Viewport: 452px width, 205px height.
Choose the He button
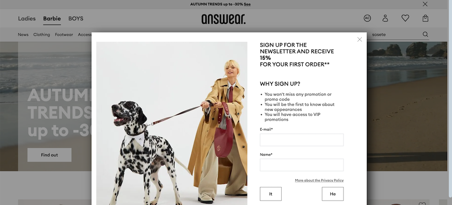[333, 194]
